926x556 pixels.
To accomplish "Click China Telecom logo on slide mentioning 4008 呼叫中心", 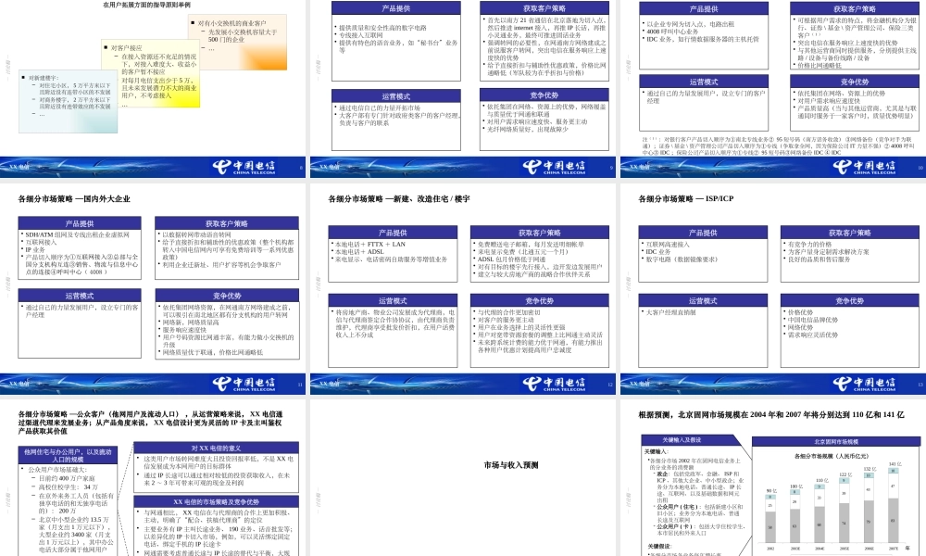I will [x=865, y=167].
